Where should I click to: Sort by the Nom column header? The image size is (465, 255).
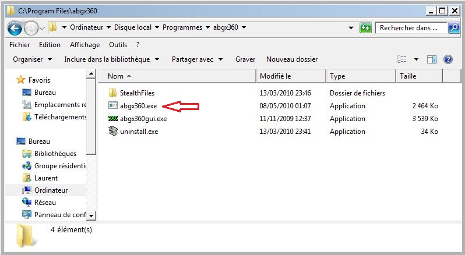pyautogui.click(x=177, y=76)
